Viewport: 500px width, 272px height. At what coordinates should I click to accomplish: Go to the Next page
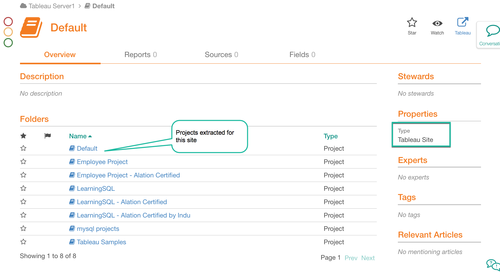coord(368,258)
